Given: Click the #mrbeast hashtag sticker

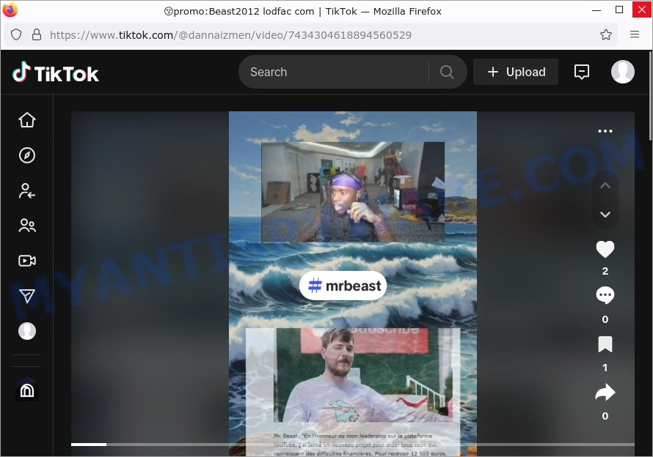Looking at the screenshot, I should coord(343,286).
